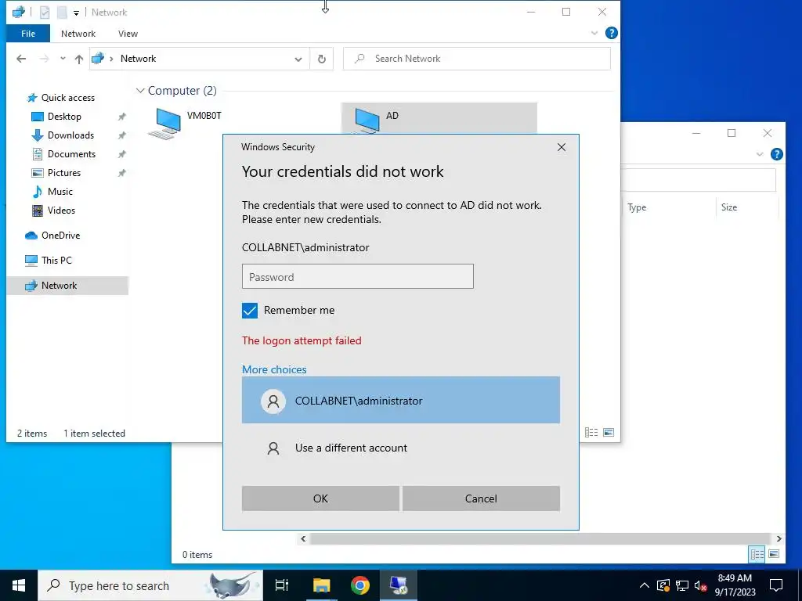Click the muted speaker volume icon

[701, 585]
